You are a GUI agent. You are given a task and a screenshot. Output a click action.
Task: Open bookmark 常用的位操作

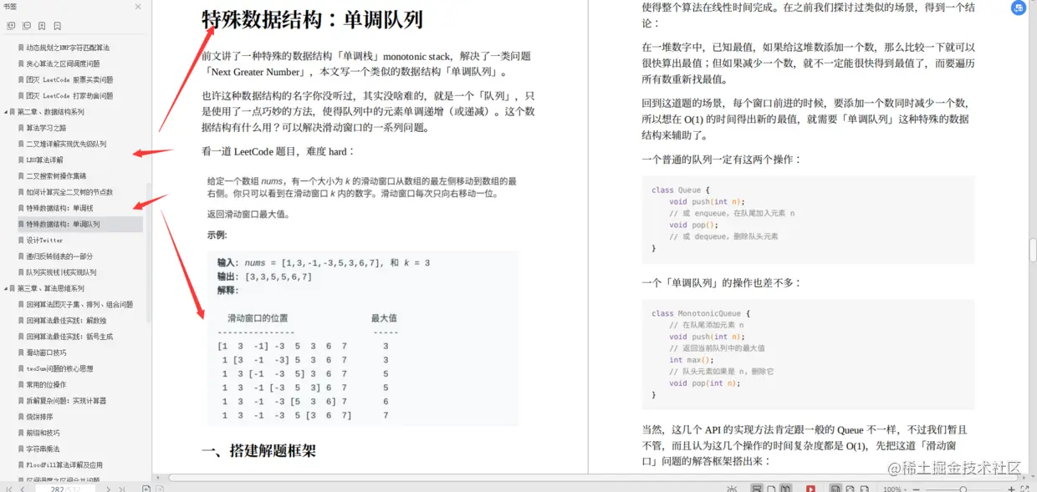pos(46,384)
